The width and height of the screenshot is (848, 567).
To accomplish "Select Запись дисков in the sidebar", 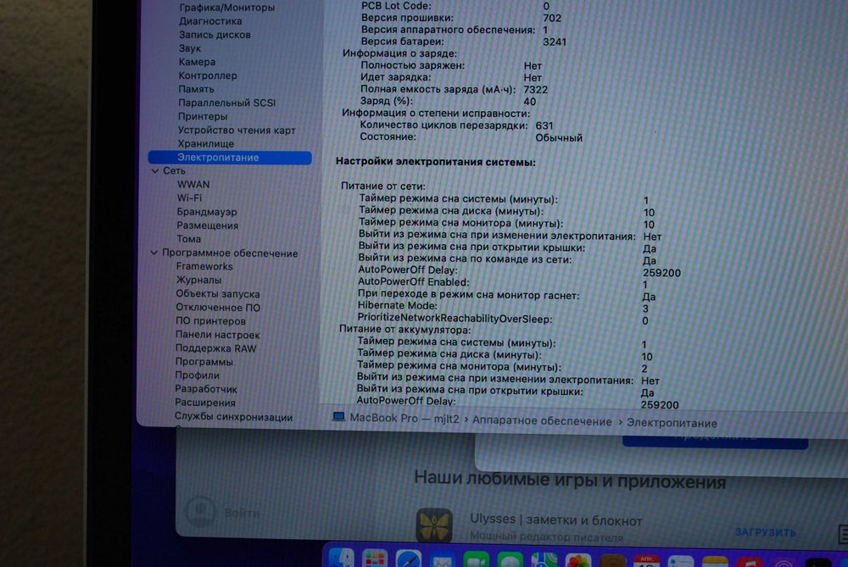I will click(x=215, y=35).
